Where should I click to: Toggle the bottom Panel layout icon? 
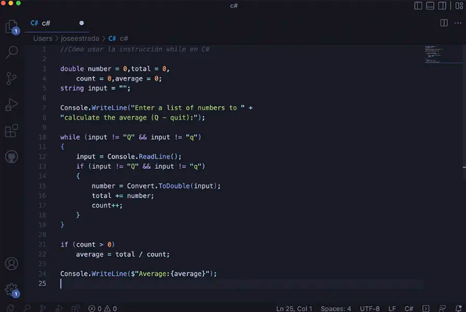tap(430, 6)
